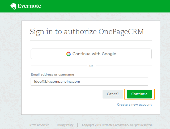Open Create a new account link

(134, 105)
